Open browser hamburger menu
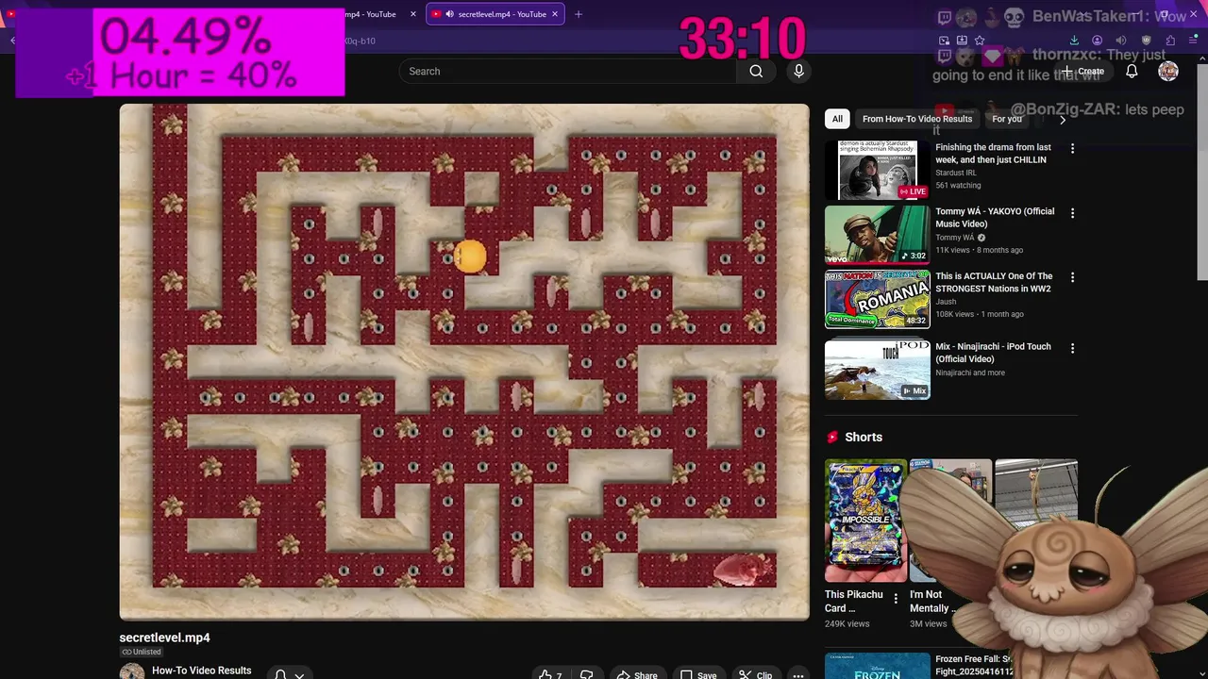 (x=1194, y=41)
